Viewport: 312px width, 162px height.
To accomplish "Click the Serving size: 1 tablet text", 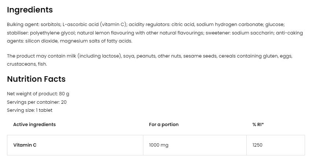I will [30, 110].
